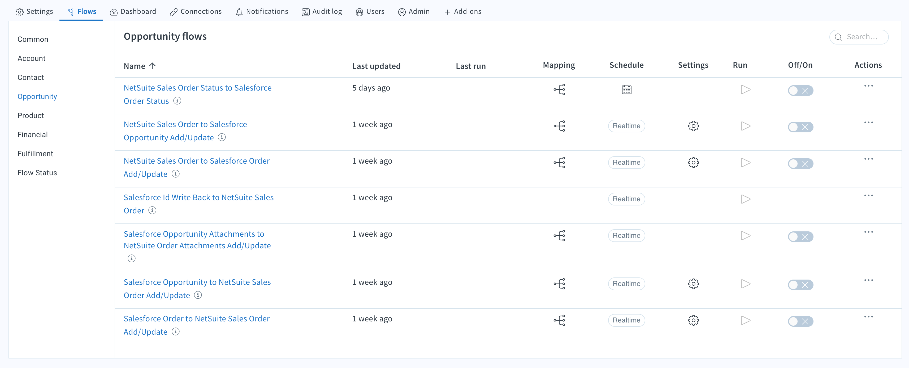Screen dimensions: 909x368
Task: Open mapping for Opportunity Attachments flow
Action: click(559, 236)
